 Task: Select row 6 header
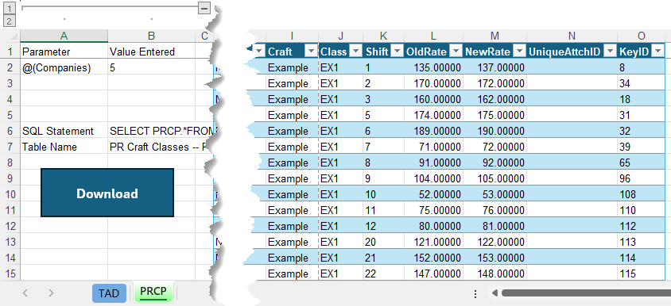(x=10, y=131)
